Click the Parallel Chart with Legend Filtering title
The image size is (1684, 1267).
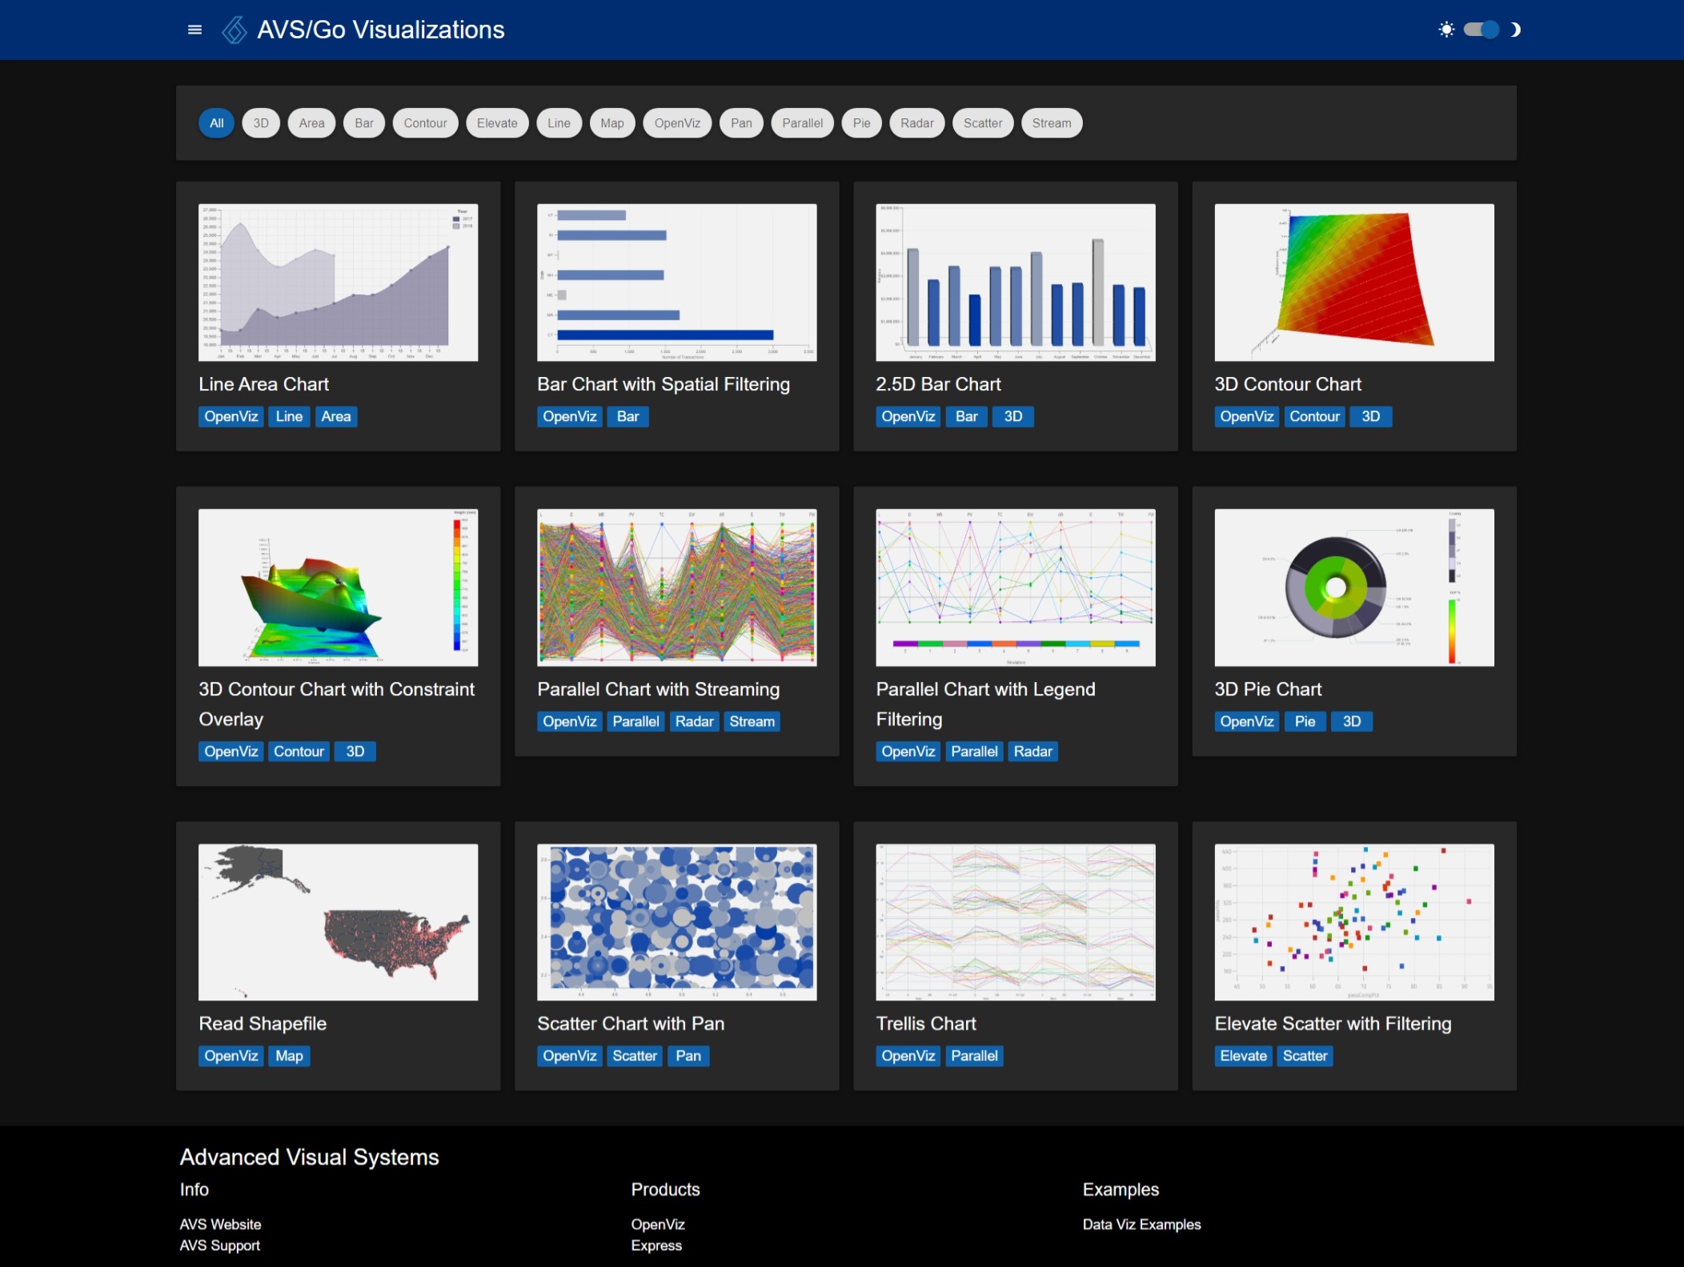985,704
